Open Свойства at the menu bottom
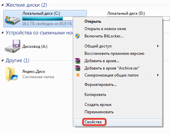170x133 pixels. (x=118, y=122)
